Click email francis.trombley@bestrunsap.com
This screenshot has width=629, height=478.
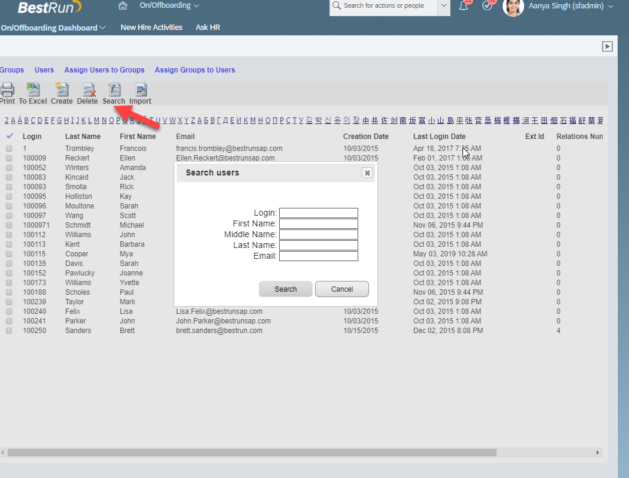point(229,149)
